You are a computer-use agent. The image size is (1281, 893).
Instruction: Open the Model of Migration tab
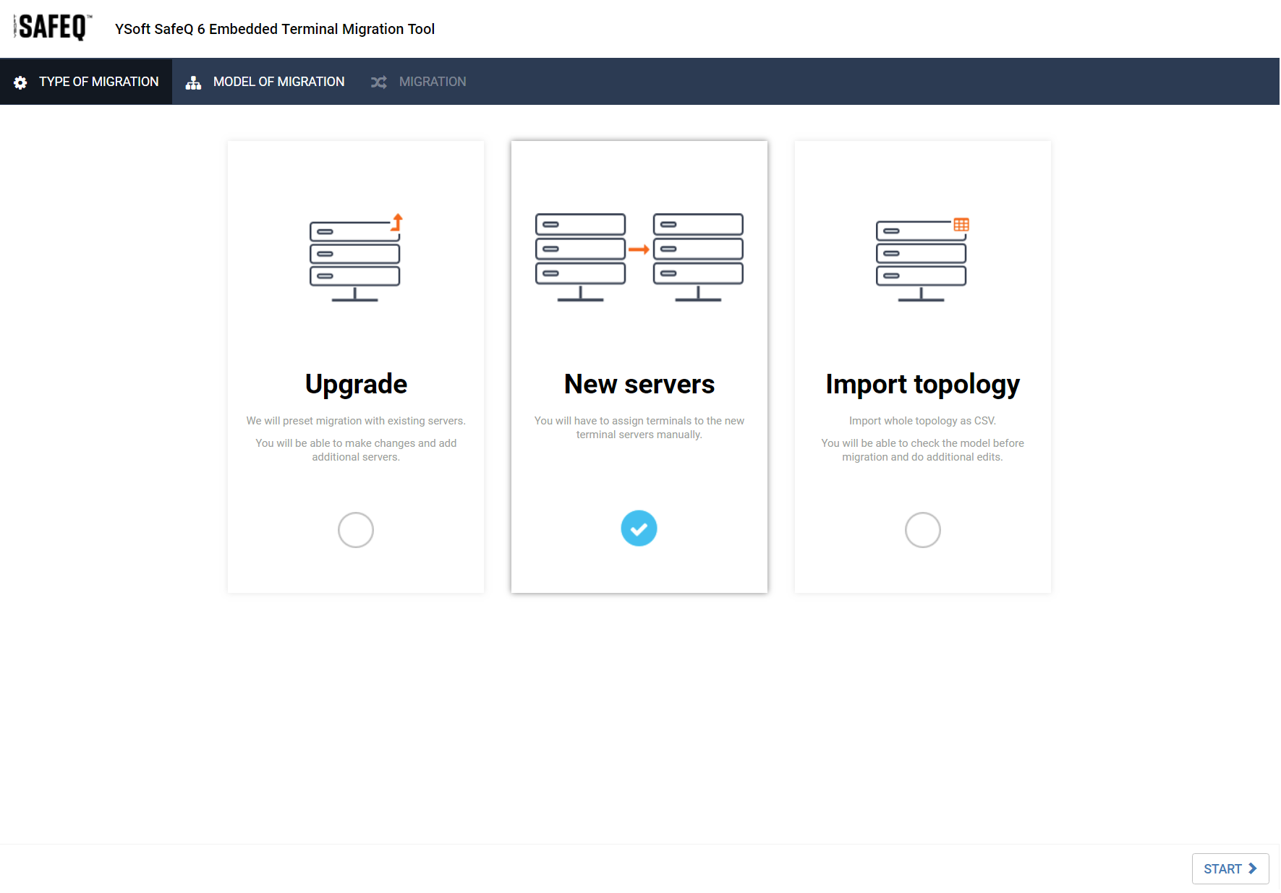click(x=278, y=82)
